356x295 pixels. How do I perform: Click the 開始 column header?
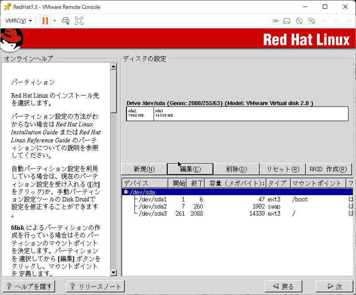[x=177, y=183]
